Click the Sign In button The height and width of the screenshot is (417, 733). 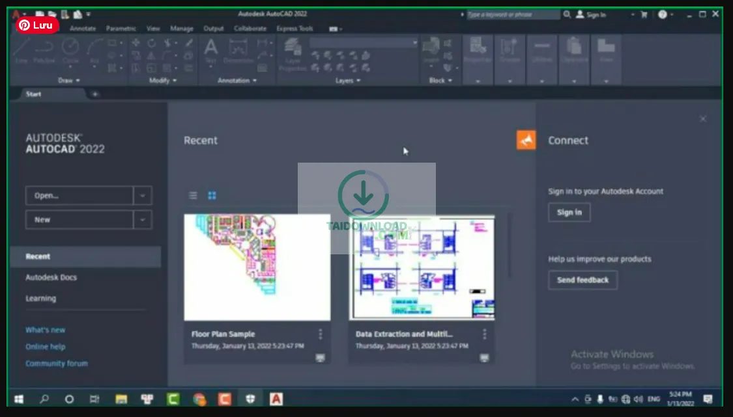click(x=569, y=212)
